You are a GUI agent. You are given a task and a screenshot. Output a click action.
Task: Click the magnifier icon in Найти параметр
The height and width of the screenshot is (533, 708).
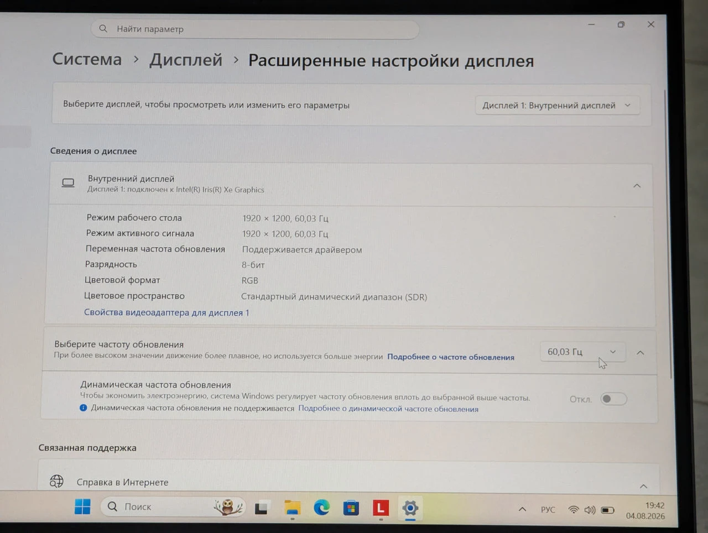[x=103, y=28]
